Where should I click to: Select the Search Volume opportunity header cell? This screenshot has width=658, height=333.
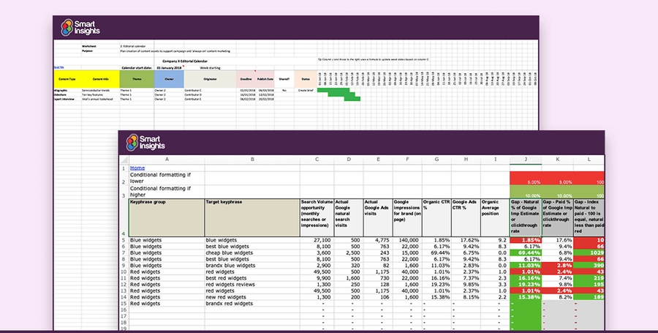pos(318,217)
